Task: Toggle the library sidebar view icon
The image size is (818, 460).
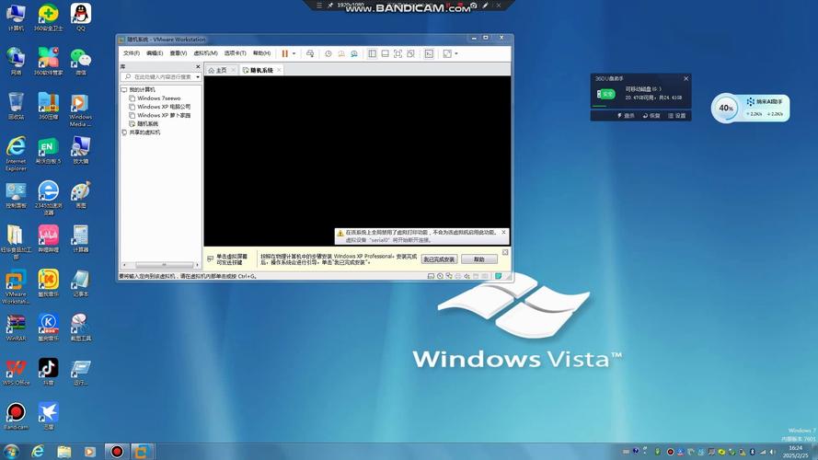Action: tap(372, 53)
